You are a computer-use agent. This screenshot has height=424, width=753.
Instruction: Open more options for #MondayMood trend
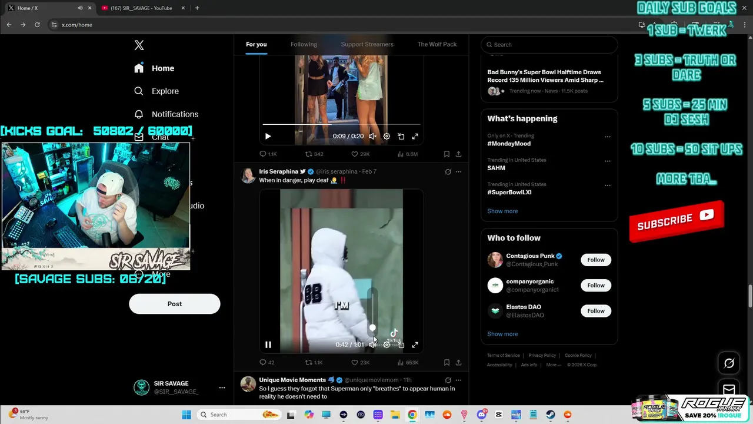pos(607,137)
